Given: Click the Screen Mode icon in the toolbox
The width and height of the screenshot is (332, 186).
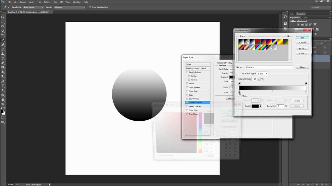Looking at the screenshot, I should pyautogui.click(x=3, y=122).
